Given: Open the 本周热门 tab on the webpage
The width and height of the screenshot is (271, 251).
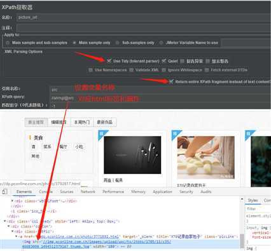Looking at the screenshot, I should click(81, 122).
